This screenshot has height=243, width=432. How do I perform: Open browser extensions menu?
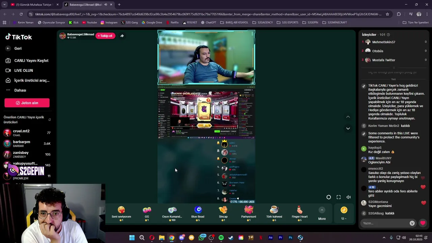(399, 14)
